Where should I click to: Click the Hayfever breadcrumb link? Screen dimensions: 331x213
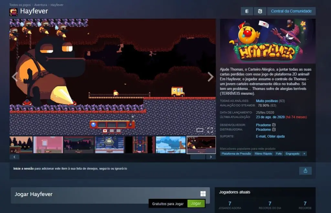pyautogui.click(x=57, y=5)
